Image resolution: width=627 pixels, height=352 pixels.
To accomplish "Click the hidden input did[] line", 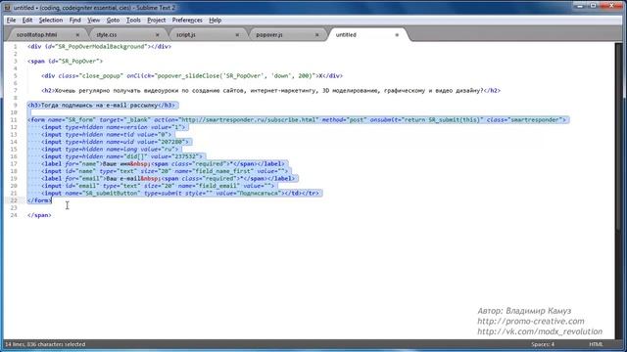I will pos(121,156).
